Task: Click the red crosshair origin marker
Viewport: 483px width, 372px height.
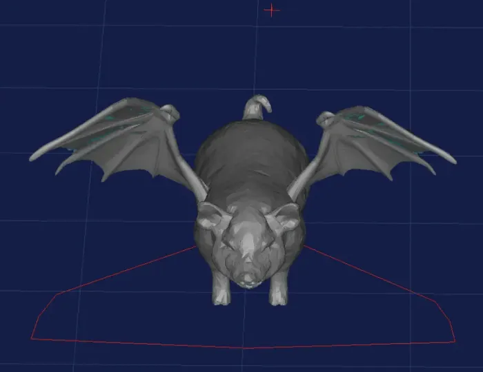Action: [272, 10]
